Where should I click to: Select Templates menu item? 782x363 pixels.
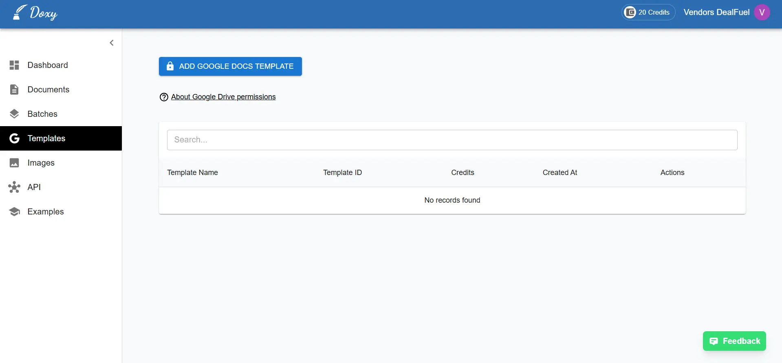click(61, 138)
